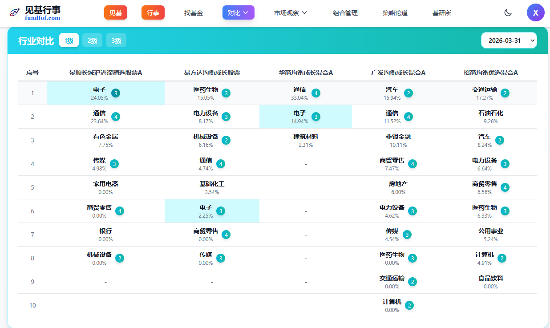Click badge 2 beside 交通运输 17.27%
Image resolution: width=550 pixels, height=328 pixels.
click(505, 93)
